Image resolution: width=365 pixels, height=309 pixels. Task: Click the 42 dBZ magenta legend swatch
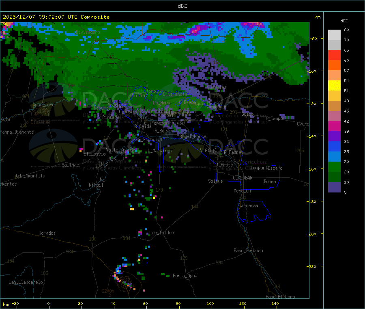334,126
